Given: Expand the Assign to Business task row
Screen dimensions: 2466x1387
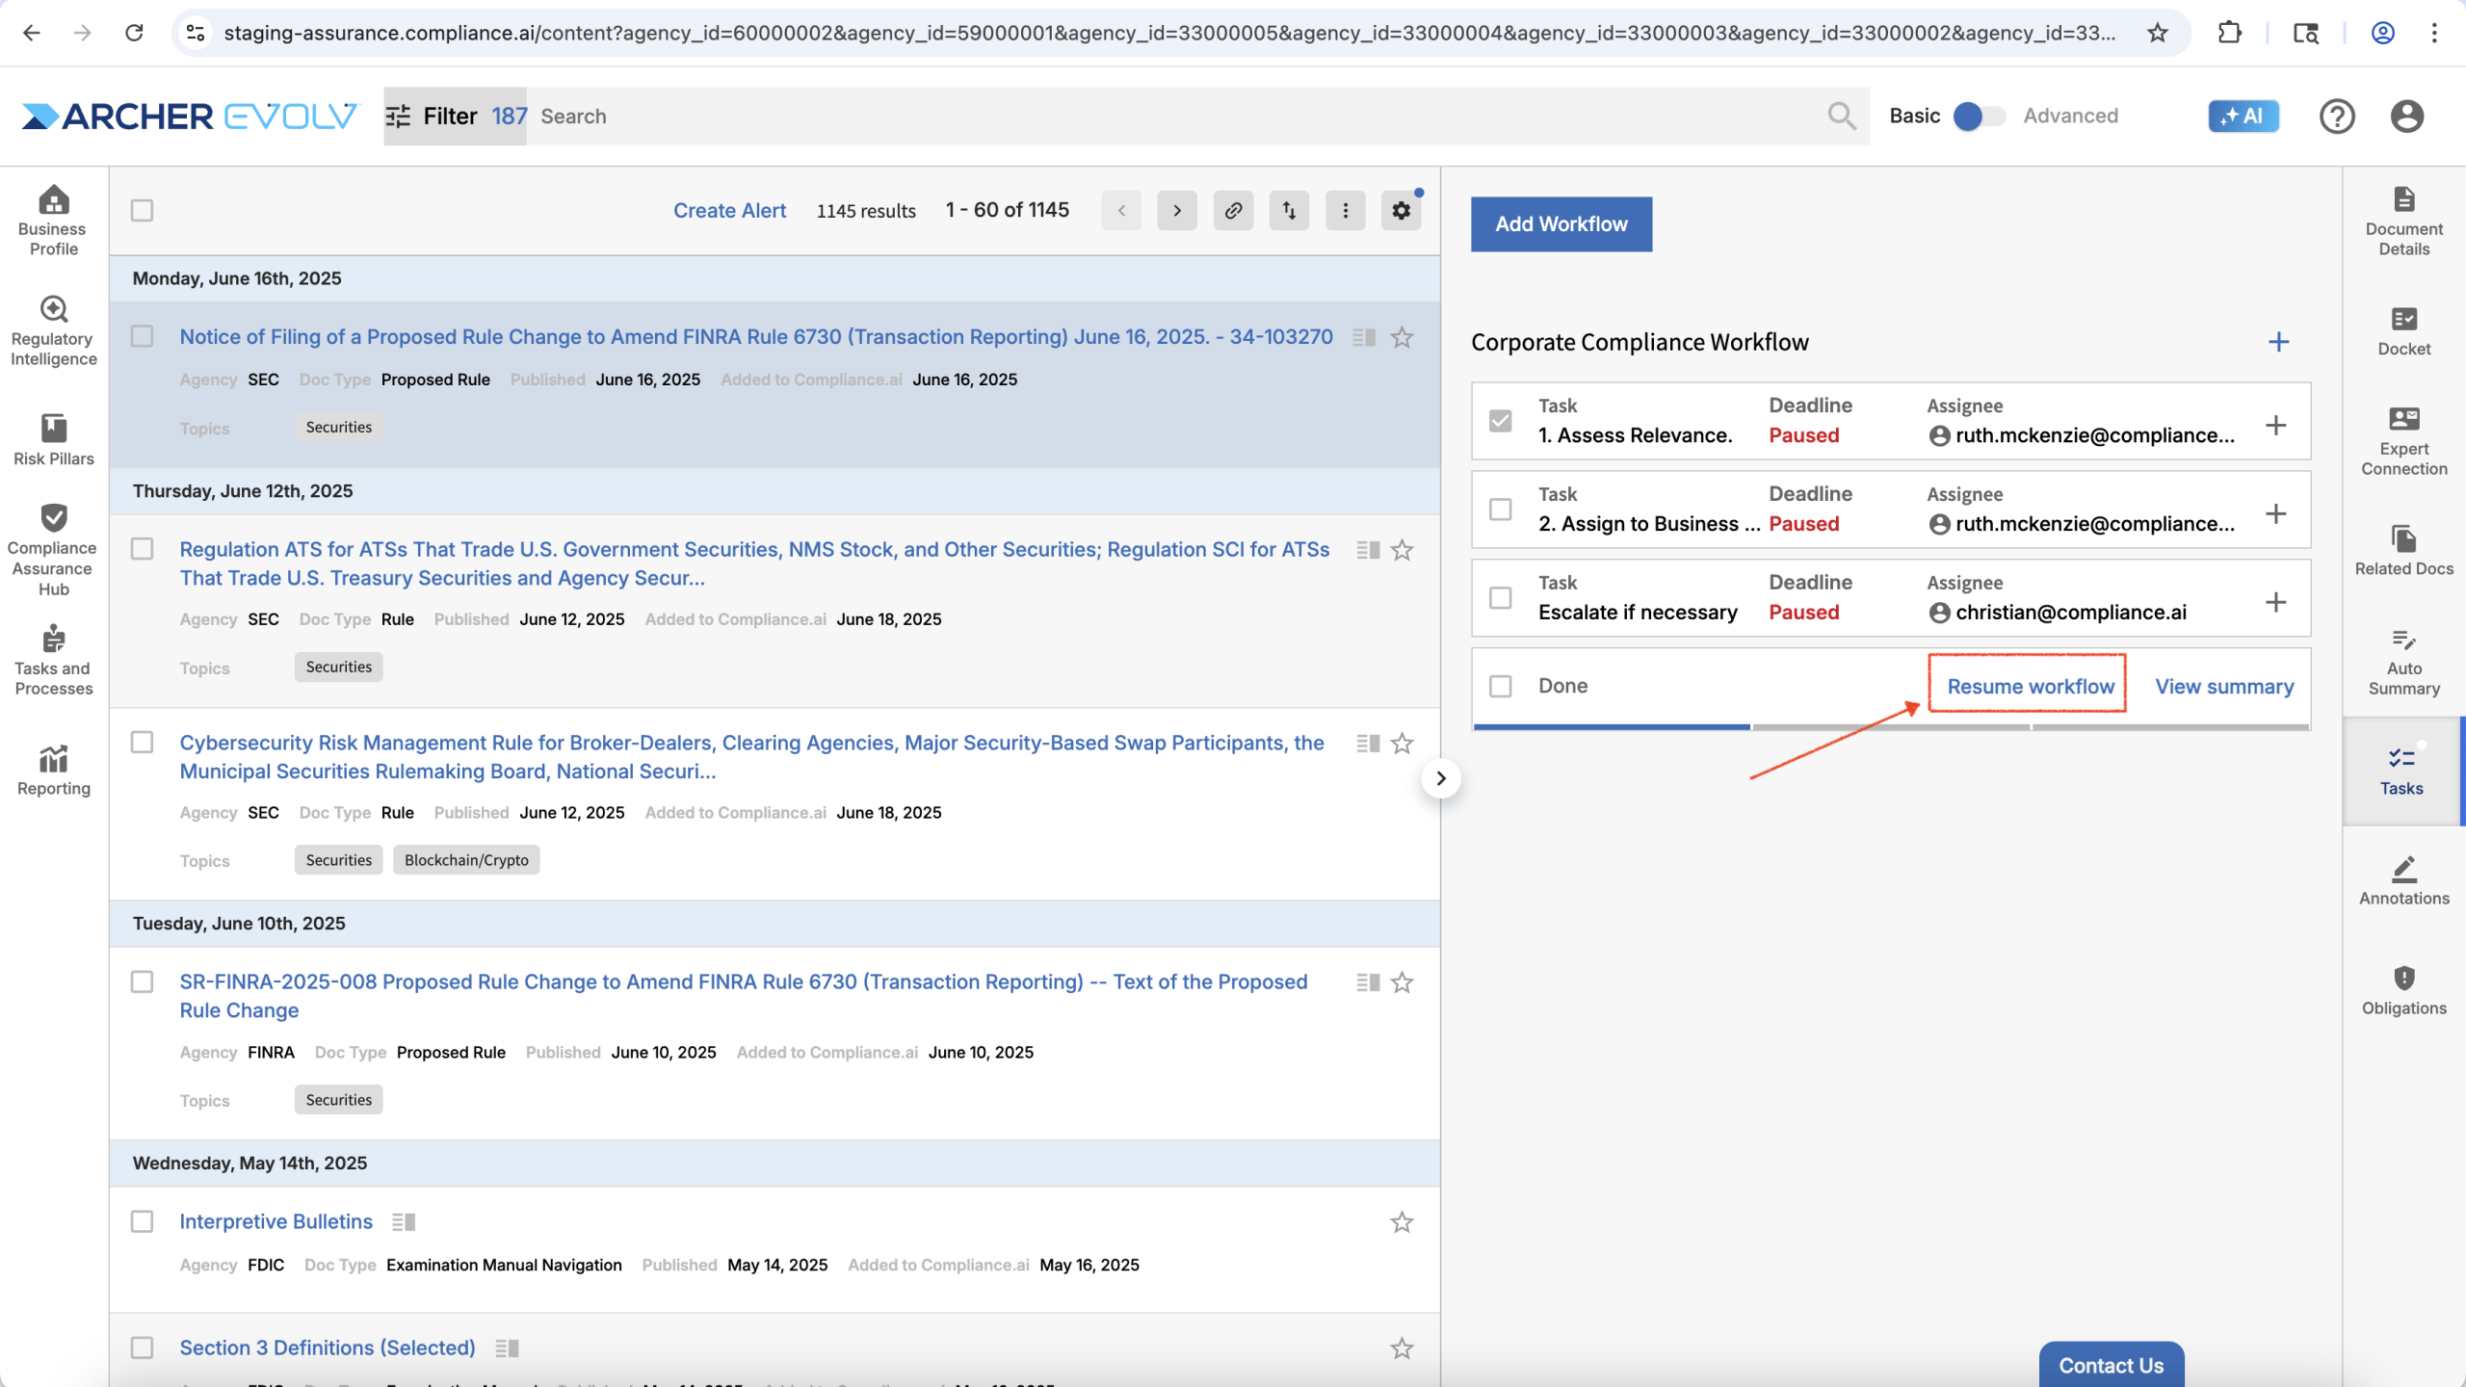Looking at the screenshot, I should tap(2275, 513).
